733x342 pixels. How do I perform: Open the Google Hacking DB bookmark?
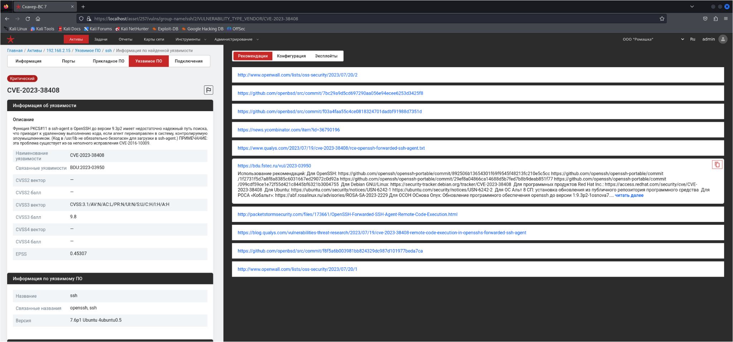click(x=203, y=29)
